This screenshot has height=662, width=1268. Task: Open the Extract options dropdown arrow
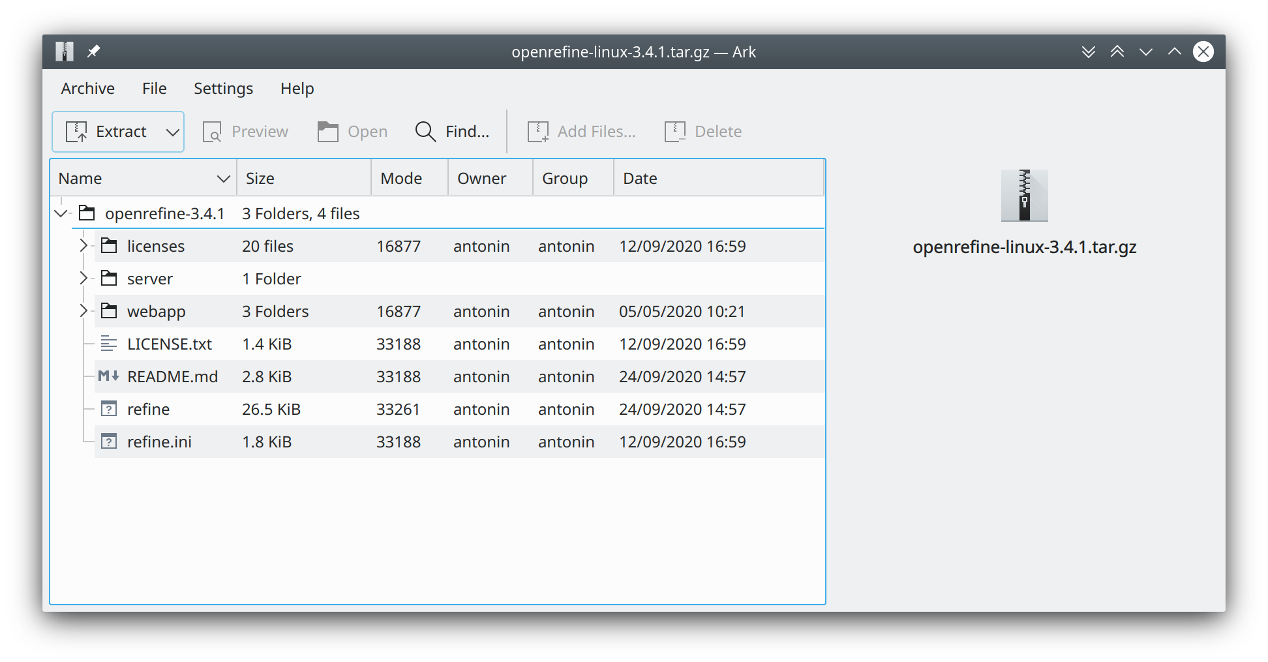pyautogui.click(x=172, y=131)
